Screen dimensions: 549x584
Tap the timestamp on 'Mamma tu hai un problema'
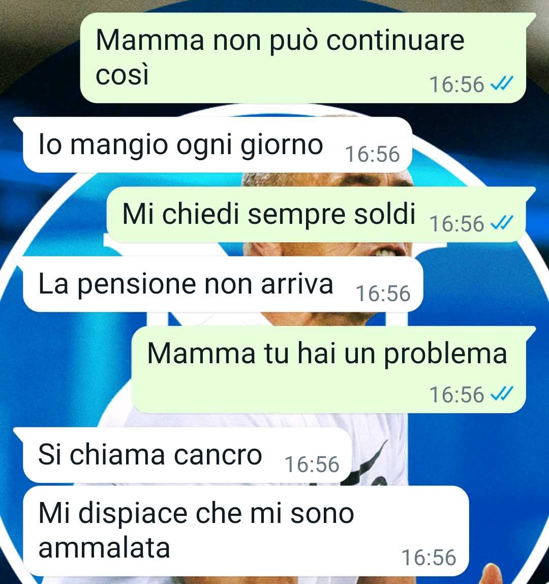456,394
